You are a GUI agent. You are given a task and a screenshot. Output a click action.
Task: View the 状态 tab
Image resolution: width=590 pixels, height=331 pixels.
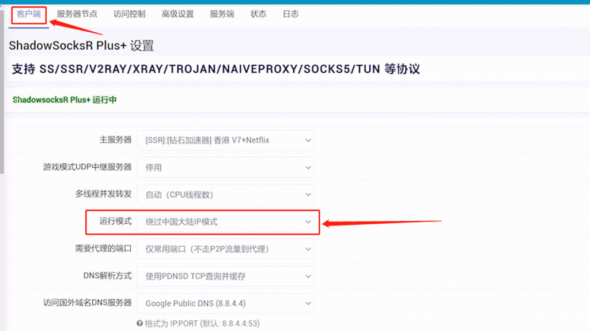pos(259,14)
